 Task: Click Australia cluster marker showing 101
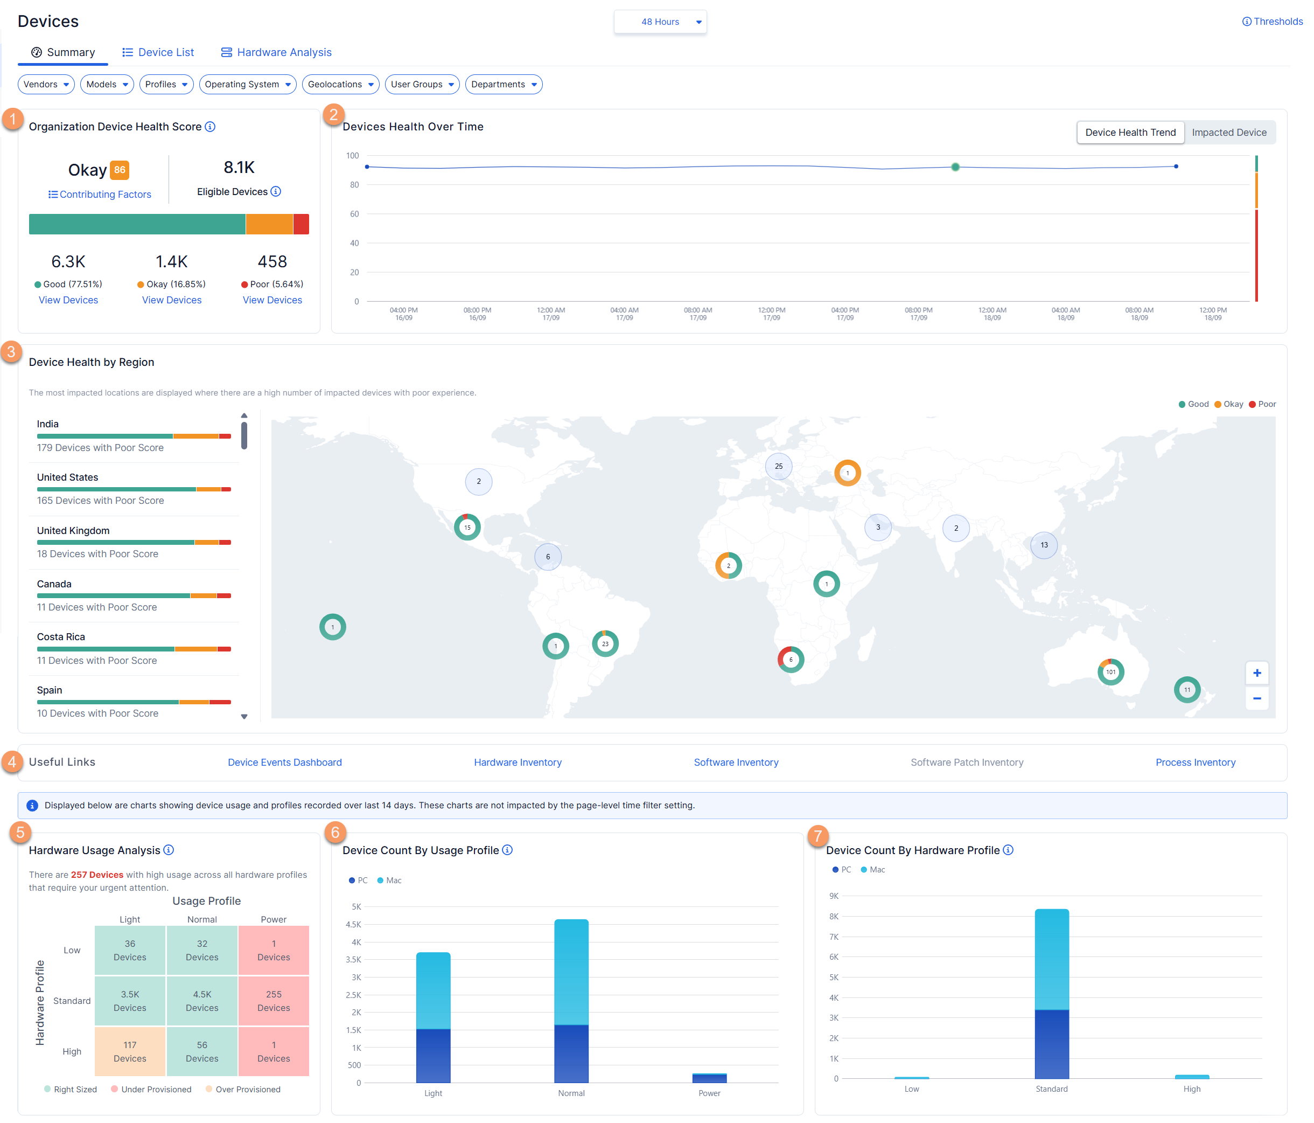(x=1110, y=673)
